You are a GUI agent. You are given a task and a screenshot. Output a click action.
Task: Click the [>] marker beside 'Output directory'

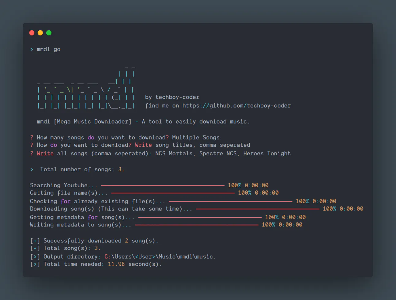pyautogui.click(x=35, y=257)
